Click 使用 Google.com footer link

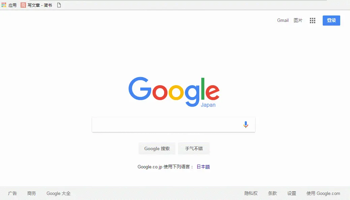click(x=323, y=193)
